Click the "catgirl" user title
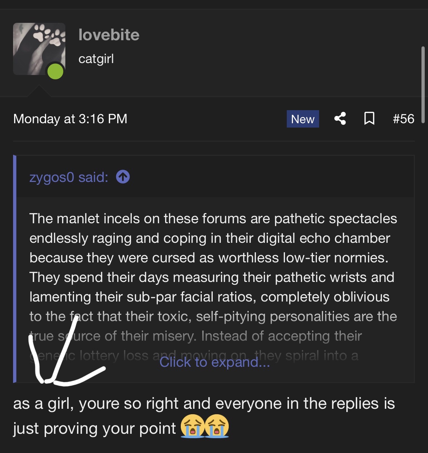Screen dimensions: 428x453 [96, 59]
